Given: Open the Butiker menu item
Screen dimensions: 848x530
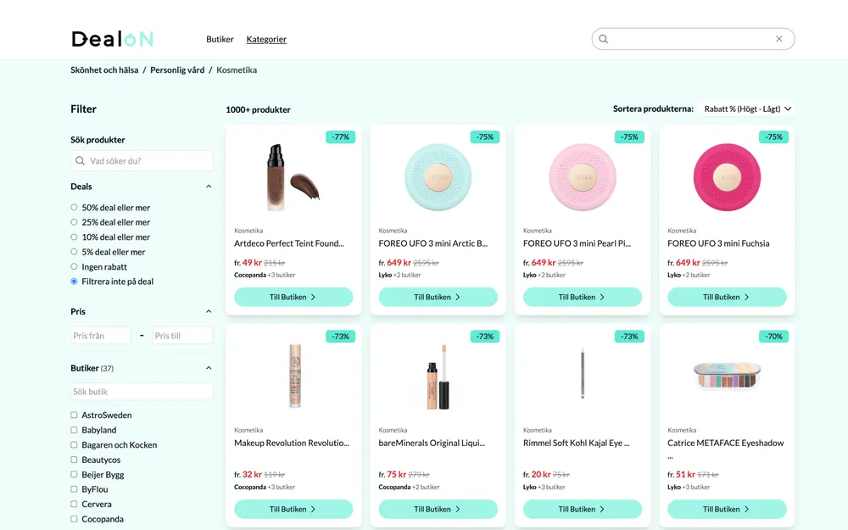Looking at the screenshot, I should (220, 39).
